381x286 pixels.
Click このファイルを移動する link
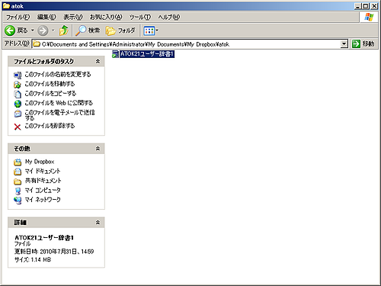[x=50, y=84]
